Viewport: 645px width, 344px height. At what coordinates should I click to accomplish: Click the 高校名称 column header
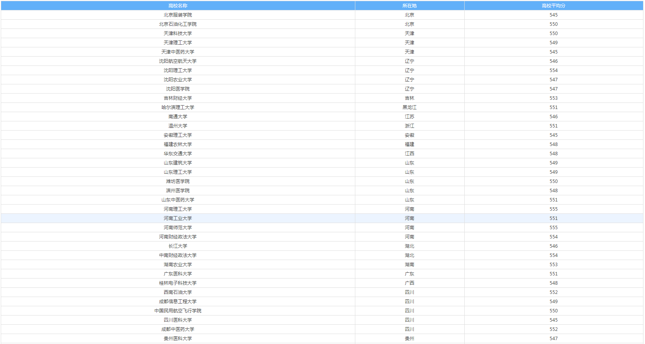tap(178, 6)
